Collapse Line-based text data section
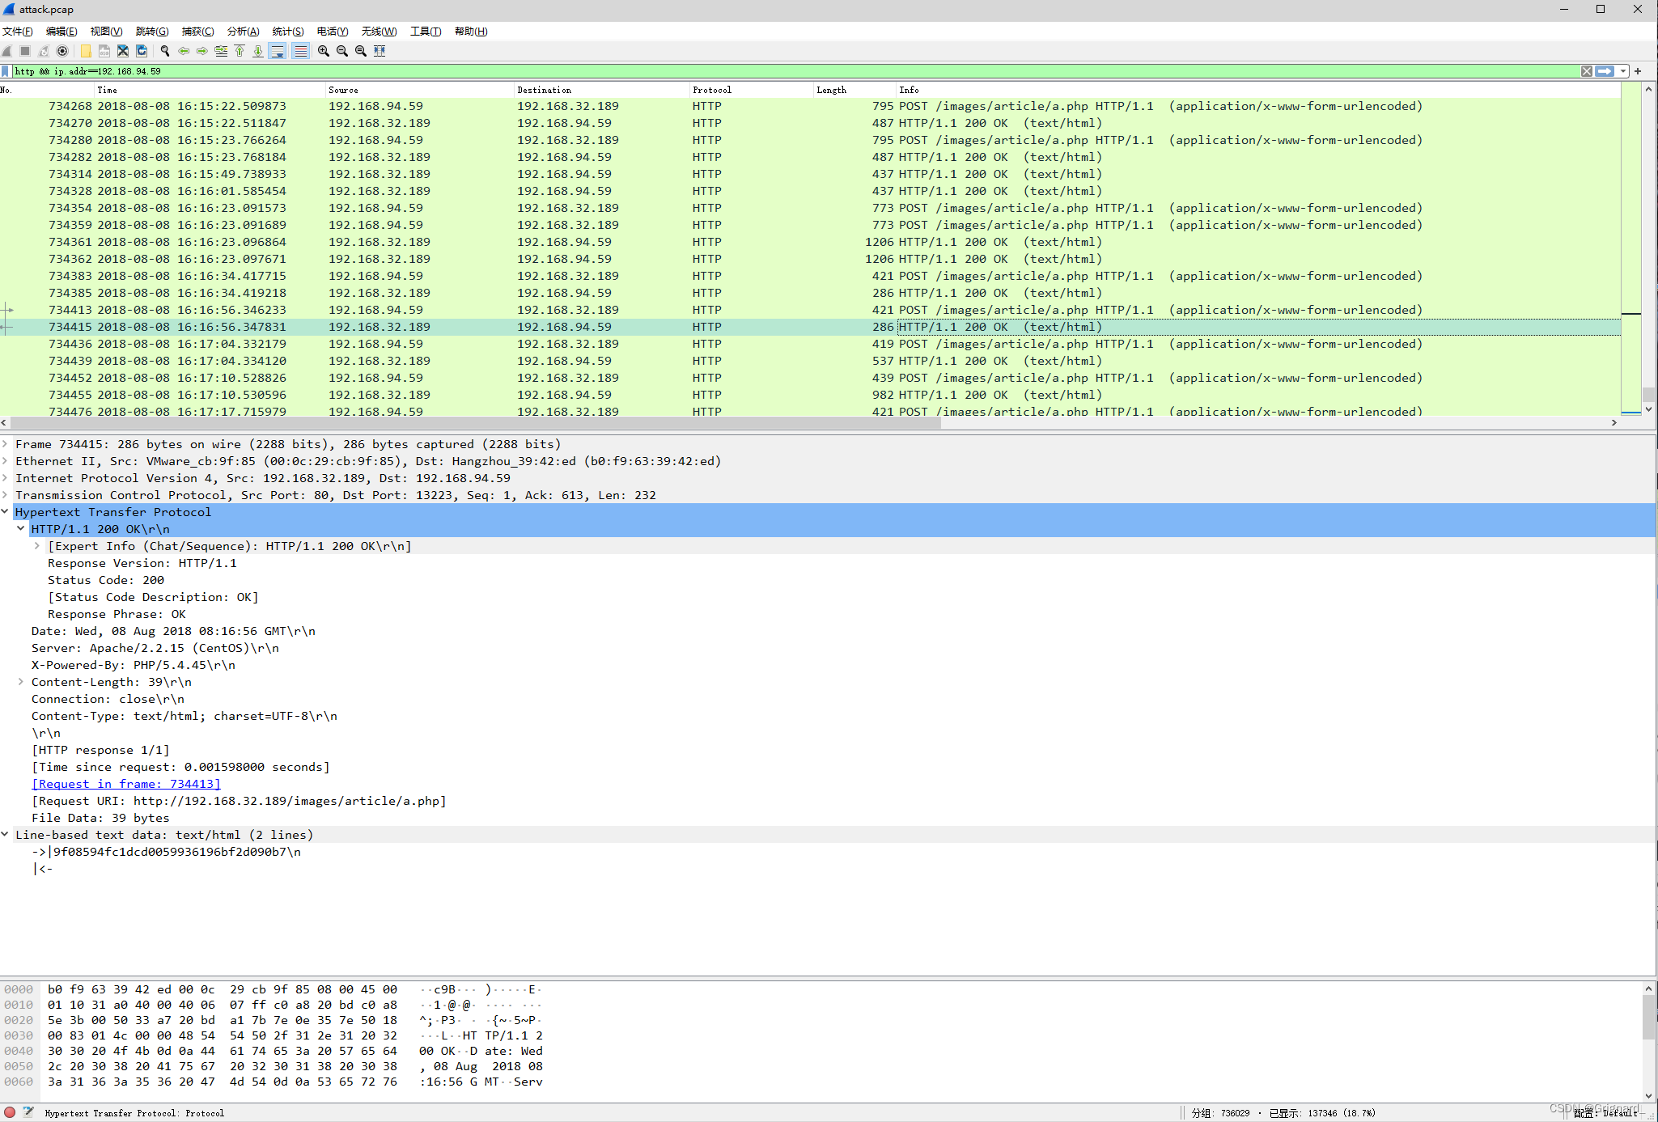 click(x=5, y=834)
